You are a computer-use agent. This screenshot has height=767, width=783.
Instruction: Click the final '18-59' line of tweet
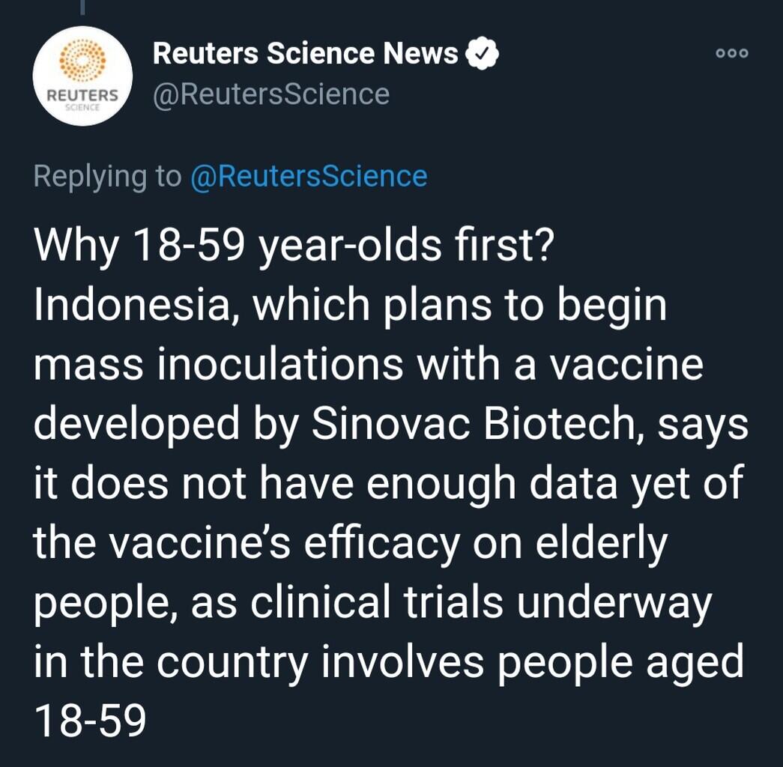tap(90, 721)
